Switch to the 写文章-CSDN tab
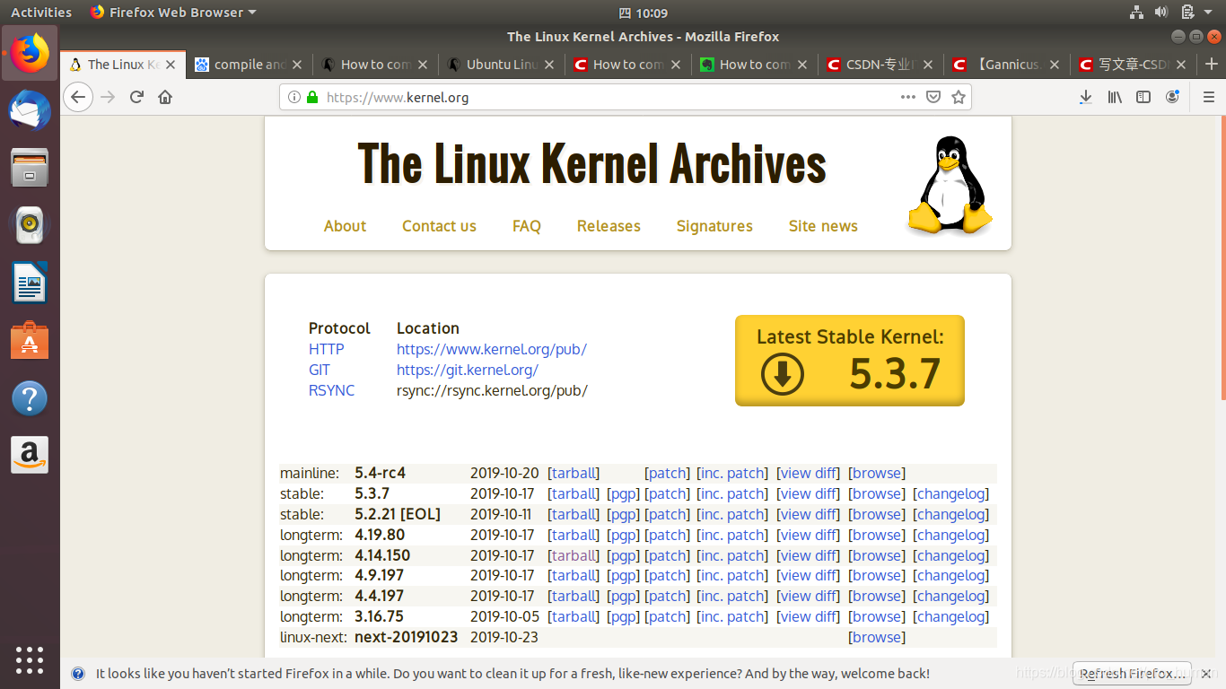The width and height of the screenshot is (1226, 689). (x=1134, y=65)
